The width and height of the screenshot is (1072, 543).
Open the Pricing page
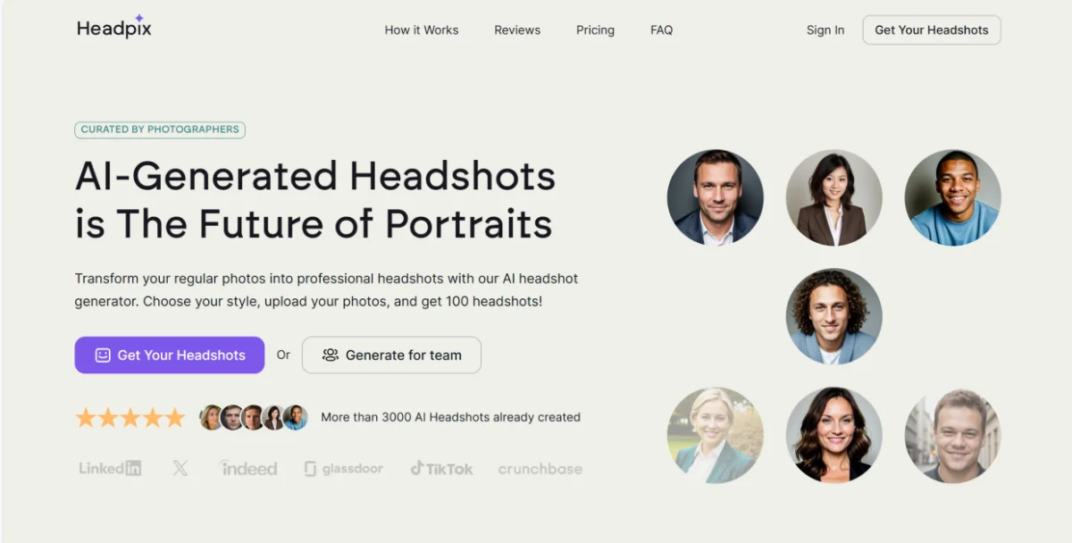click(595, 29)
